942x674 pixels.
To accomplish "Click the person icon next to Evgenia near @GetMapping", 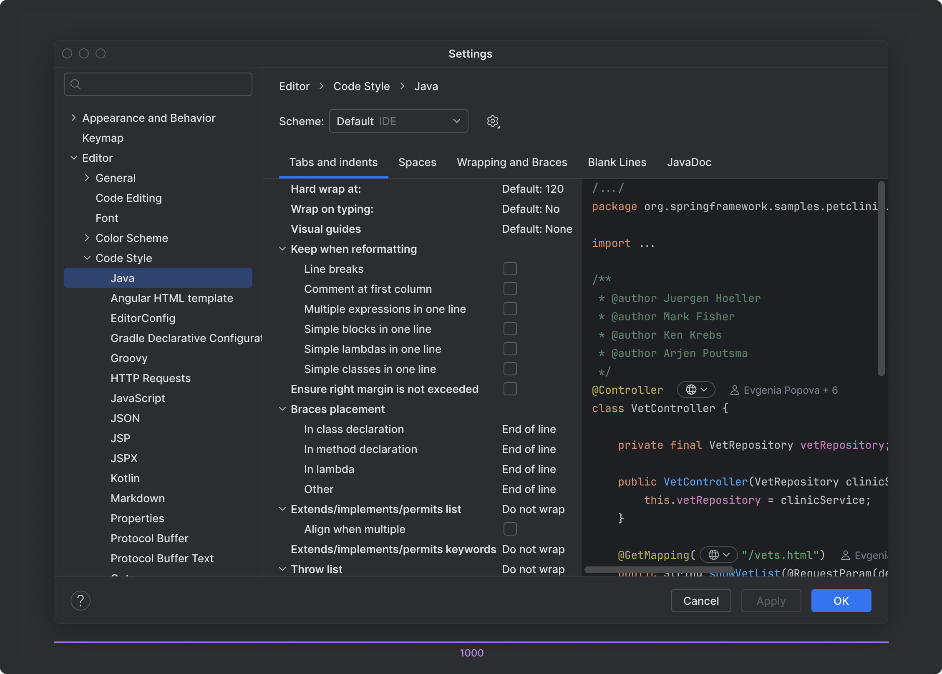I will [846, 555].
